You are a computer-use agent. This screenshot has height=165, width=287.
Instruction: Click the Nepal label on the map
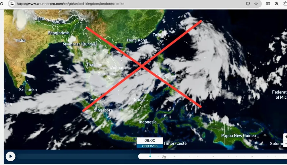(x=39, y=19)
